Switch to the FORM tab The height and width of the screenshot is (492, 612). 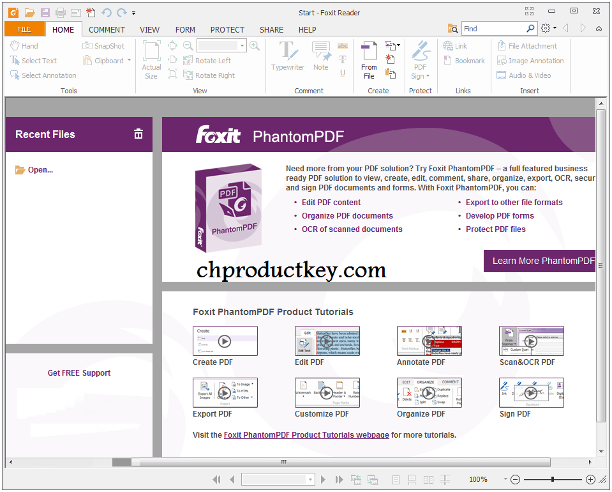(185, 29)
